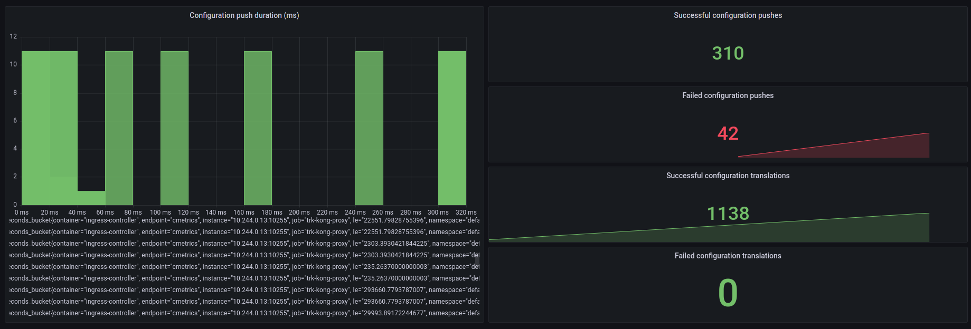Click the "0 ms" x-axis label

[22, 212]
